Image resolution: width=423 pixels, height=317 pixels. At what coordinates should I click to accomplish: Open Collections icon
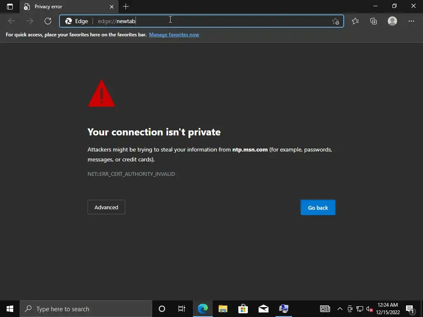[x=373, y=21]
